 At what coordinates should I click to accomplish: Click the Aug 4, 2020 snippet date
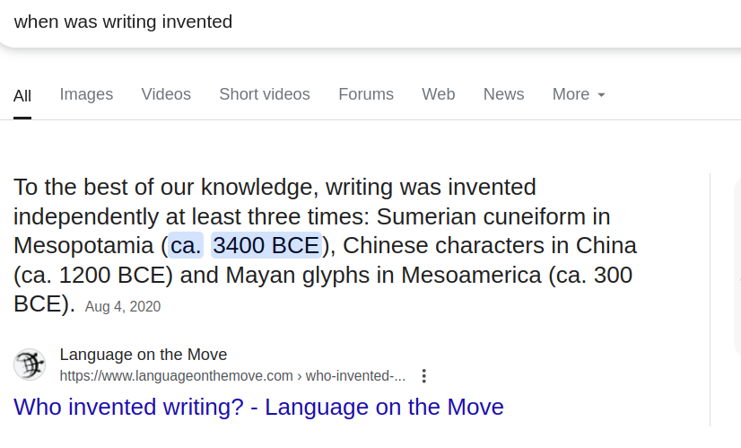[x=123, y=306]
